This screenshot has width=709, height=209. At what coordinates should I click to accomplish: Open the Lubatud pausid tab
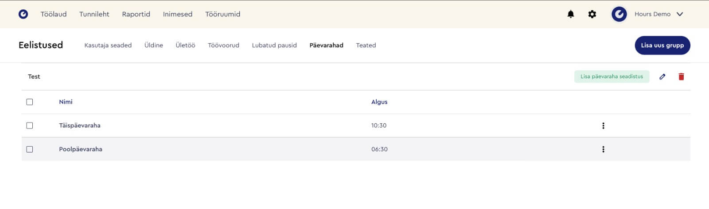click(x=274, y=45)
